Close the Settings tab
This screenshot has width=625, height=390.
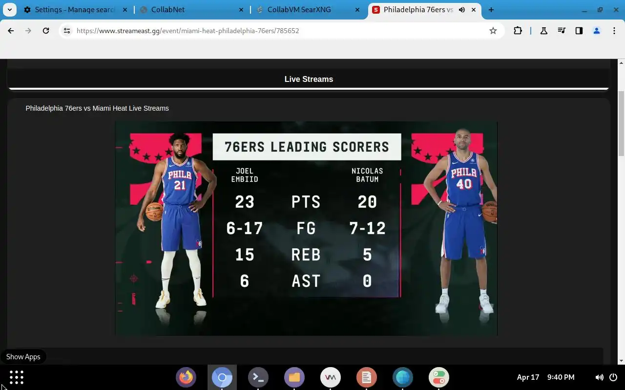pos(126,10)
